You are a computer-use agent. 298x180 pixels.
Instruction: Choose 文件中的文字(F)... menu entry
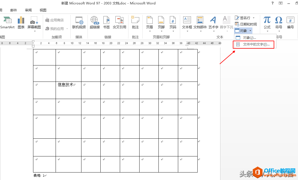[x=254, y=45]
